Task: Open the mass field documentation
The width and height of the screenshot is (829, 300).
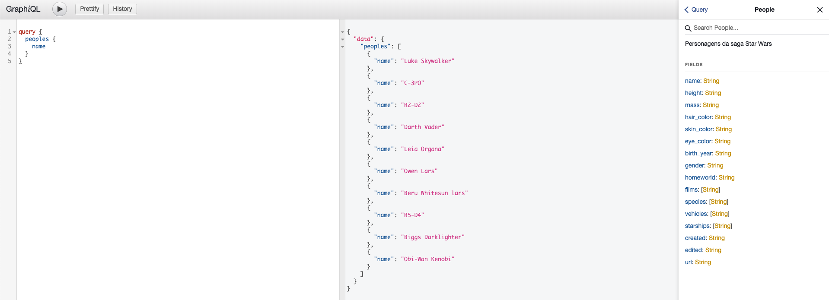Action: (692, 105)
